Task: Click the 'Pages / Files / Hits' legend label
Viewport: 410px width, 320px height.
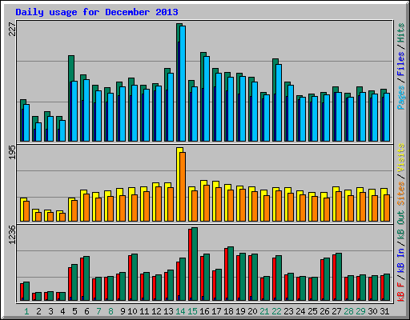Action: (401, 66)
